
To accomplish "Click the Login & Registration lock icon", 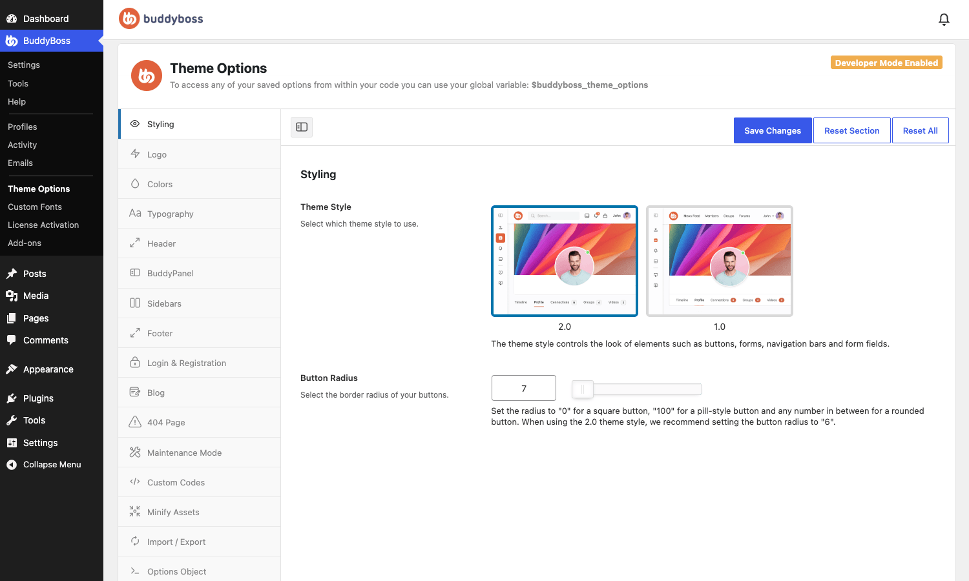I will pos(135,362).
